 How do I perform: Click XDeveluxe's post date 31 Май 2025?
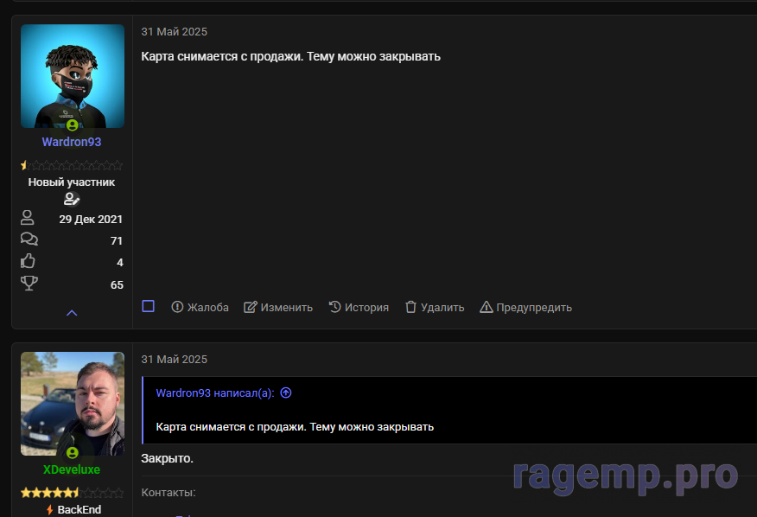click(x=175, y=360)
